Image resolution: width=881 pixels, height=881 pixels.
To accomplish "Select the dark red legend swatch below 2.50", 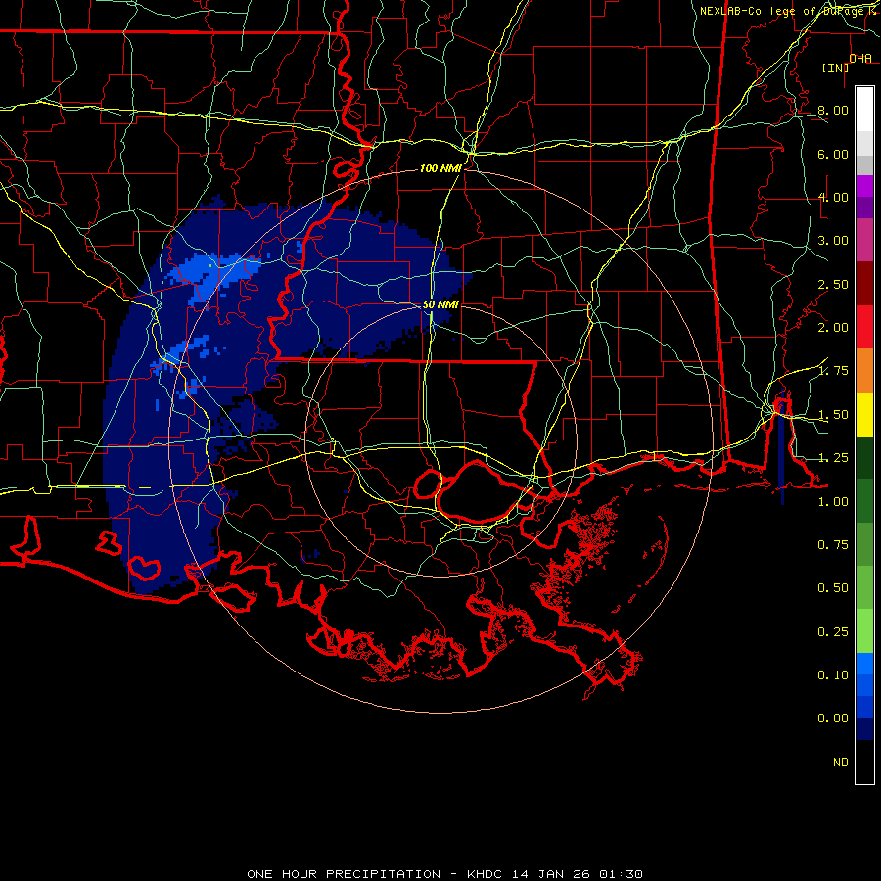I will tap(864, 284).
